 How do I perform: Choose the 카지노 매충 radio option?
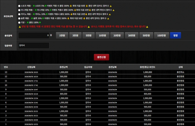[x=19, y=14]
